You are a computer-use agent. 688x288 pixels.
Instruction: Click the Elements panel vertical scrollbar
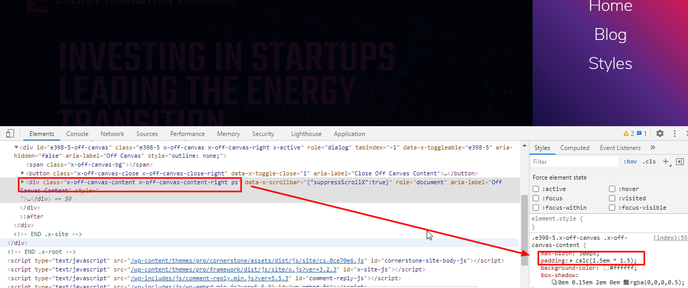click(524, 230)
